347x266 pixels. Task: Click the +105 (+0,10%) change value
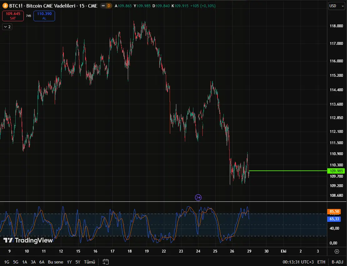pyautogui.click(x=203, y=6)
